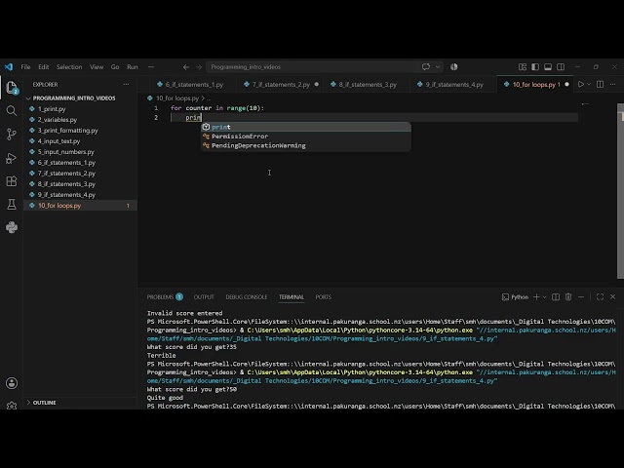This screenshot has height=468, width=624.
Task: Choose PendingDeprecationWarning from suggestion list
Action: [x=305, y=145]
